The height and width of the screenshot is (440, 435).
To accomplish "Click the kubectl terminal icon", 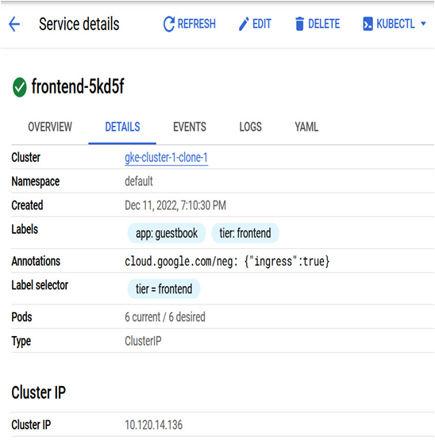I will pos(368,24).
